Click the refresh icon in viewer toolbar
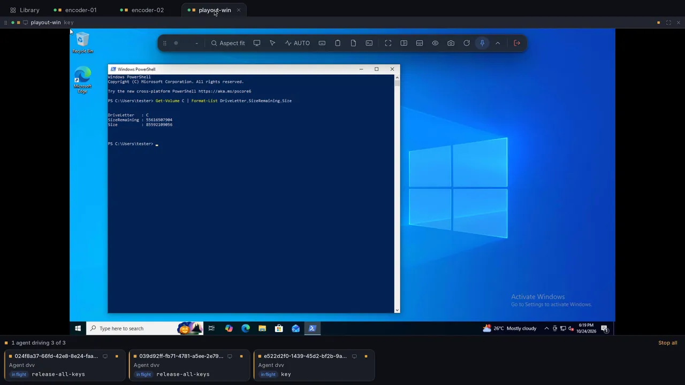The height and width of the screenshot is (385, 685). click(467, 43)
